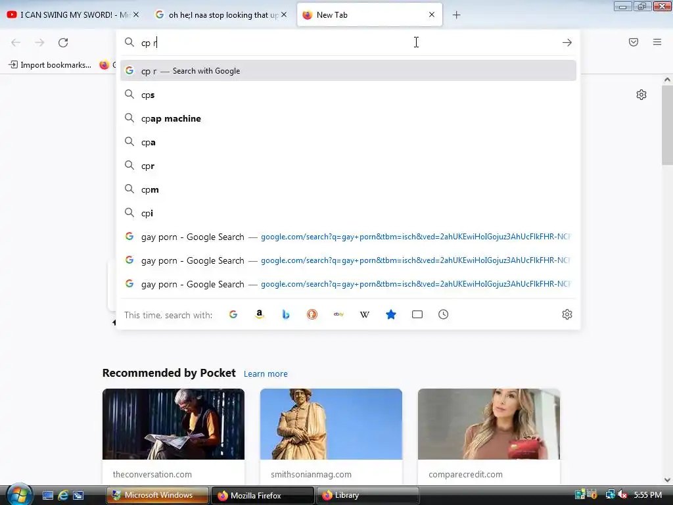This screenshot has height=505, width=673.
Task: Open the Pocket 'Learn more' link
Action: point(266,373)
